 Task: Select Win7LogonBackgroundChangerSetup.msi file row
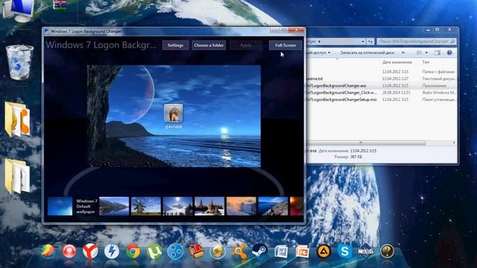coord(382,99)
